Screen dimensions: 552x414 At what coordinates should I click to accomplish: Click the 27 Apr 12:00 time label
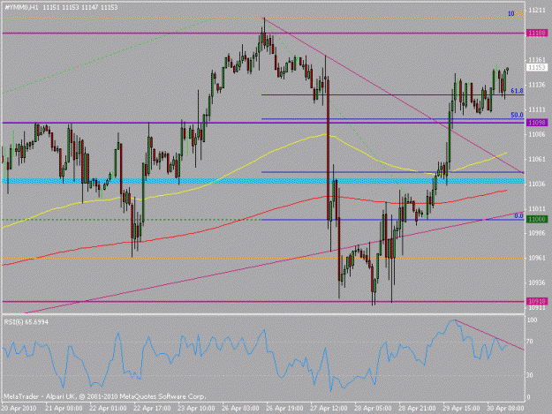(x=329, y=408)
